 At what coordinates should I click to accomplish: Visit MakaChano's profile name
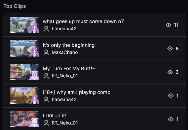65,52
